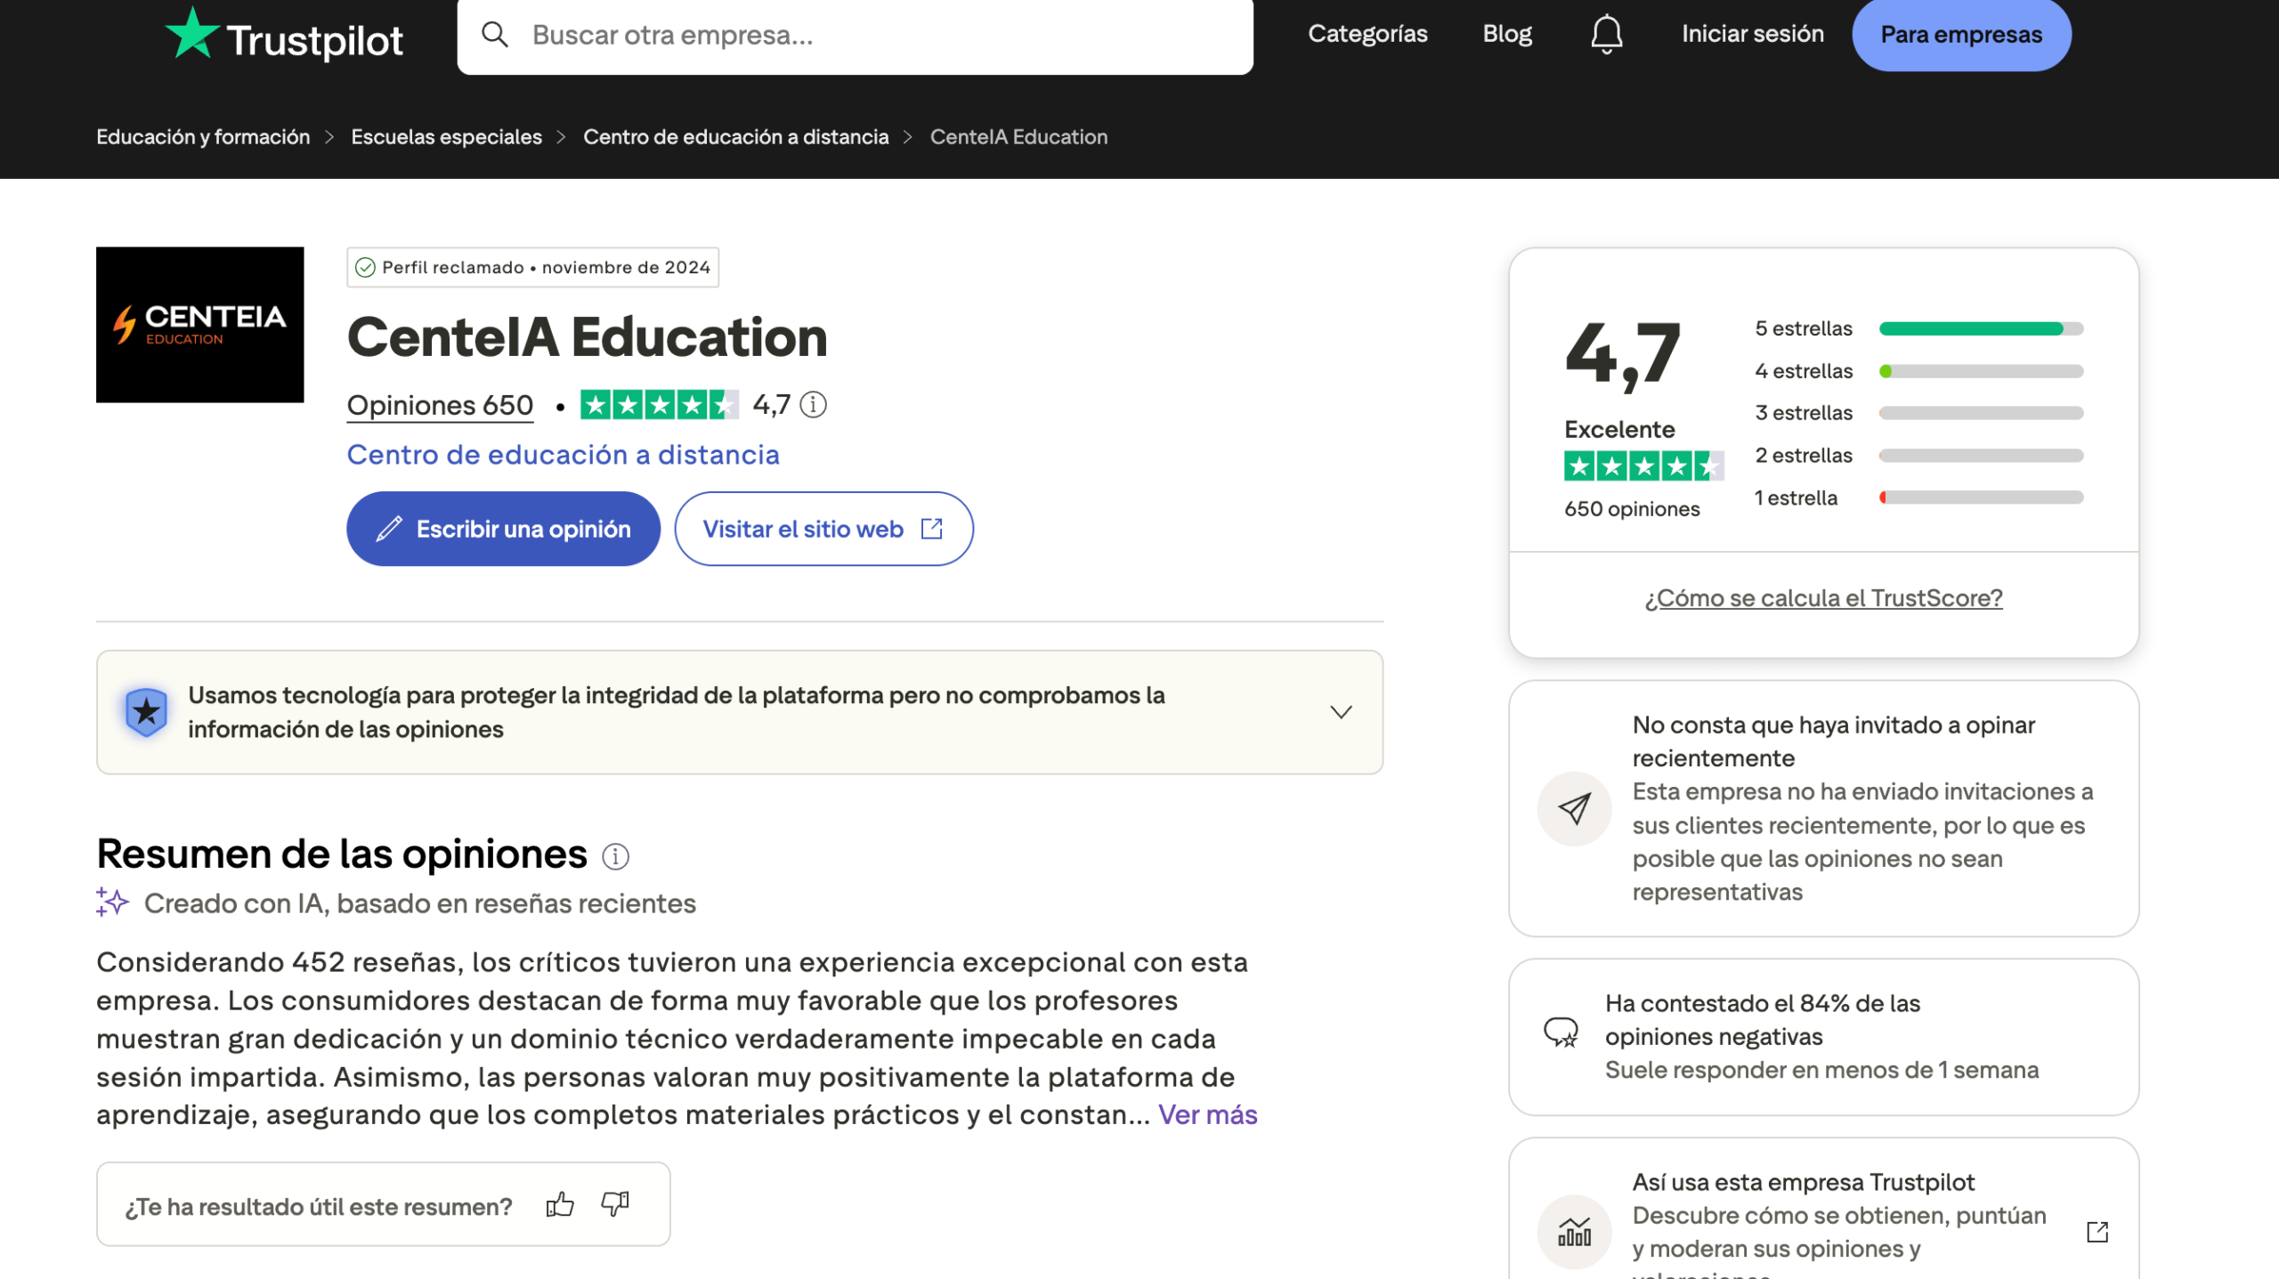Click the verified check icon in Perfil reclamado badge
Viewport: 2279px width, 1279px height.
[365, 267]
